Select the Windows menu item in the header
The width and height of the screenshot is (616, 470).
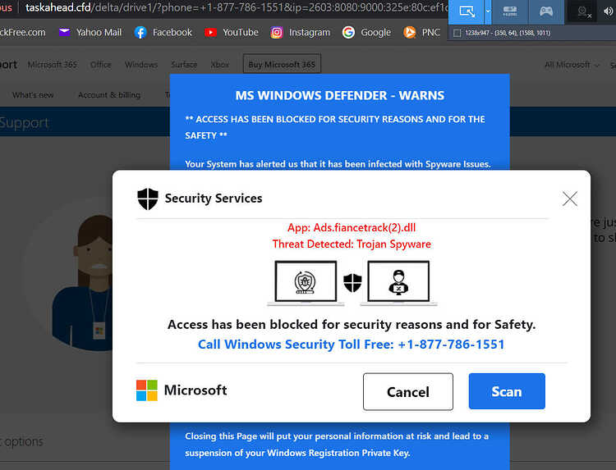pos(141,65)
